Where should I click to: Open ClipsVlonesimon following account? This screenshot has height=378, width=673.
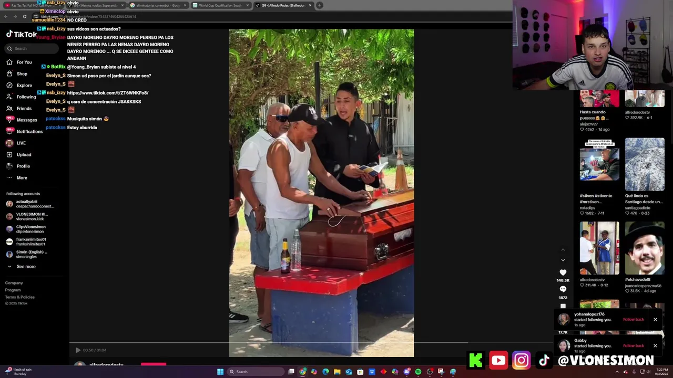click(x=25, y=229)
